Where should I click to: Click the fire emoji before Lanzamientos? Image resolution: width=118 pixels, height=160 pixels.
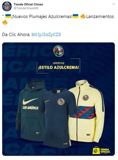[83, 16]
